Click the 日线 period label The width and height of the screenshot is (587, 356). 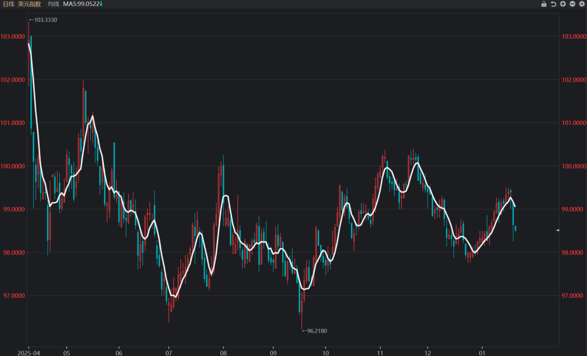coord(9,4)
